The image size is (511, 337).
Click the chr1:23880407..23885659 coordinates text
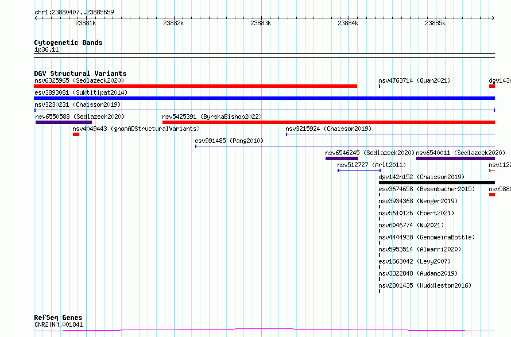[x=74, y=13]
